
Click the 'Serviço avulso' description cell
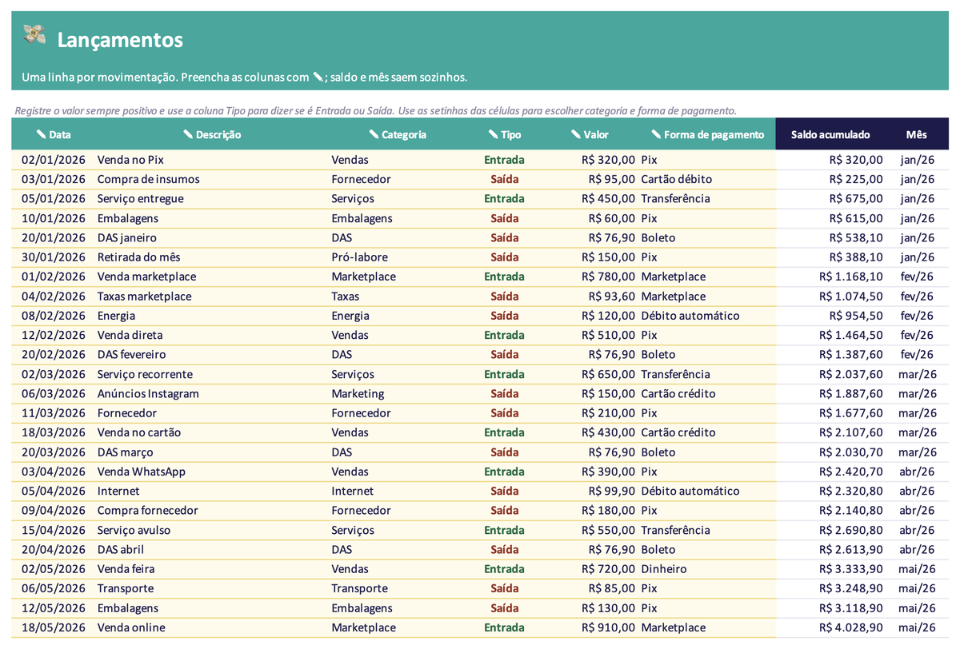pos(212,530)
